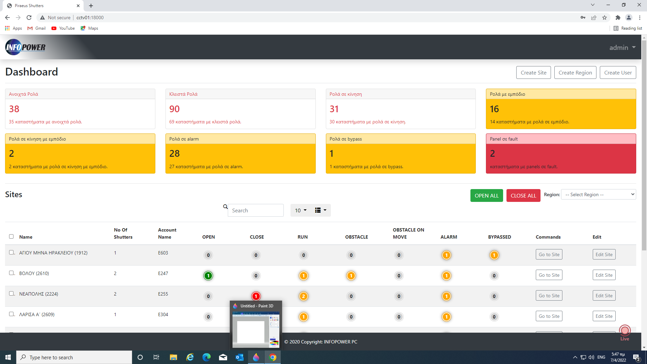The image size is (647, 364).
Task: Expand the Select Region dropdown
Action: [598, 194]
